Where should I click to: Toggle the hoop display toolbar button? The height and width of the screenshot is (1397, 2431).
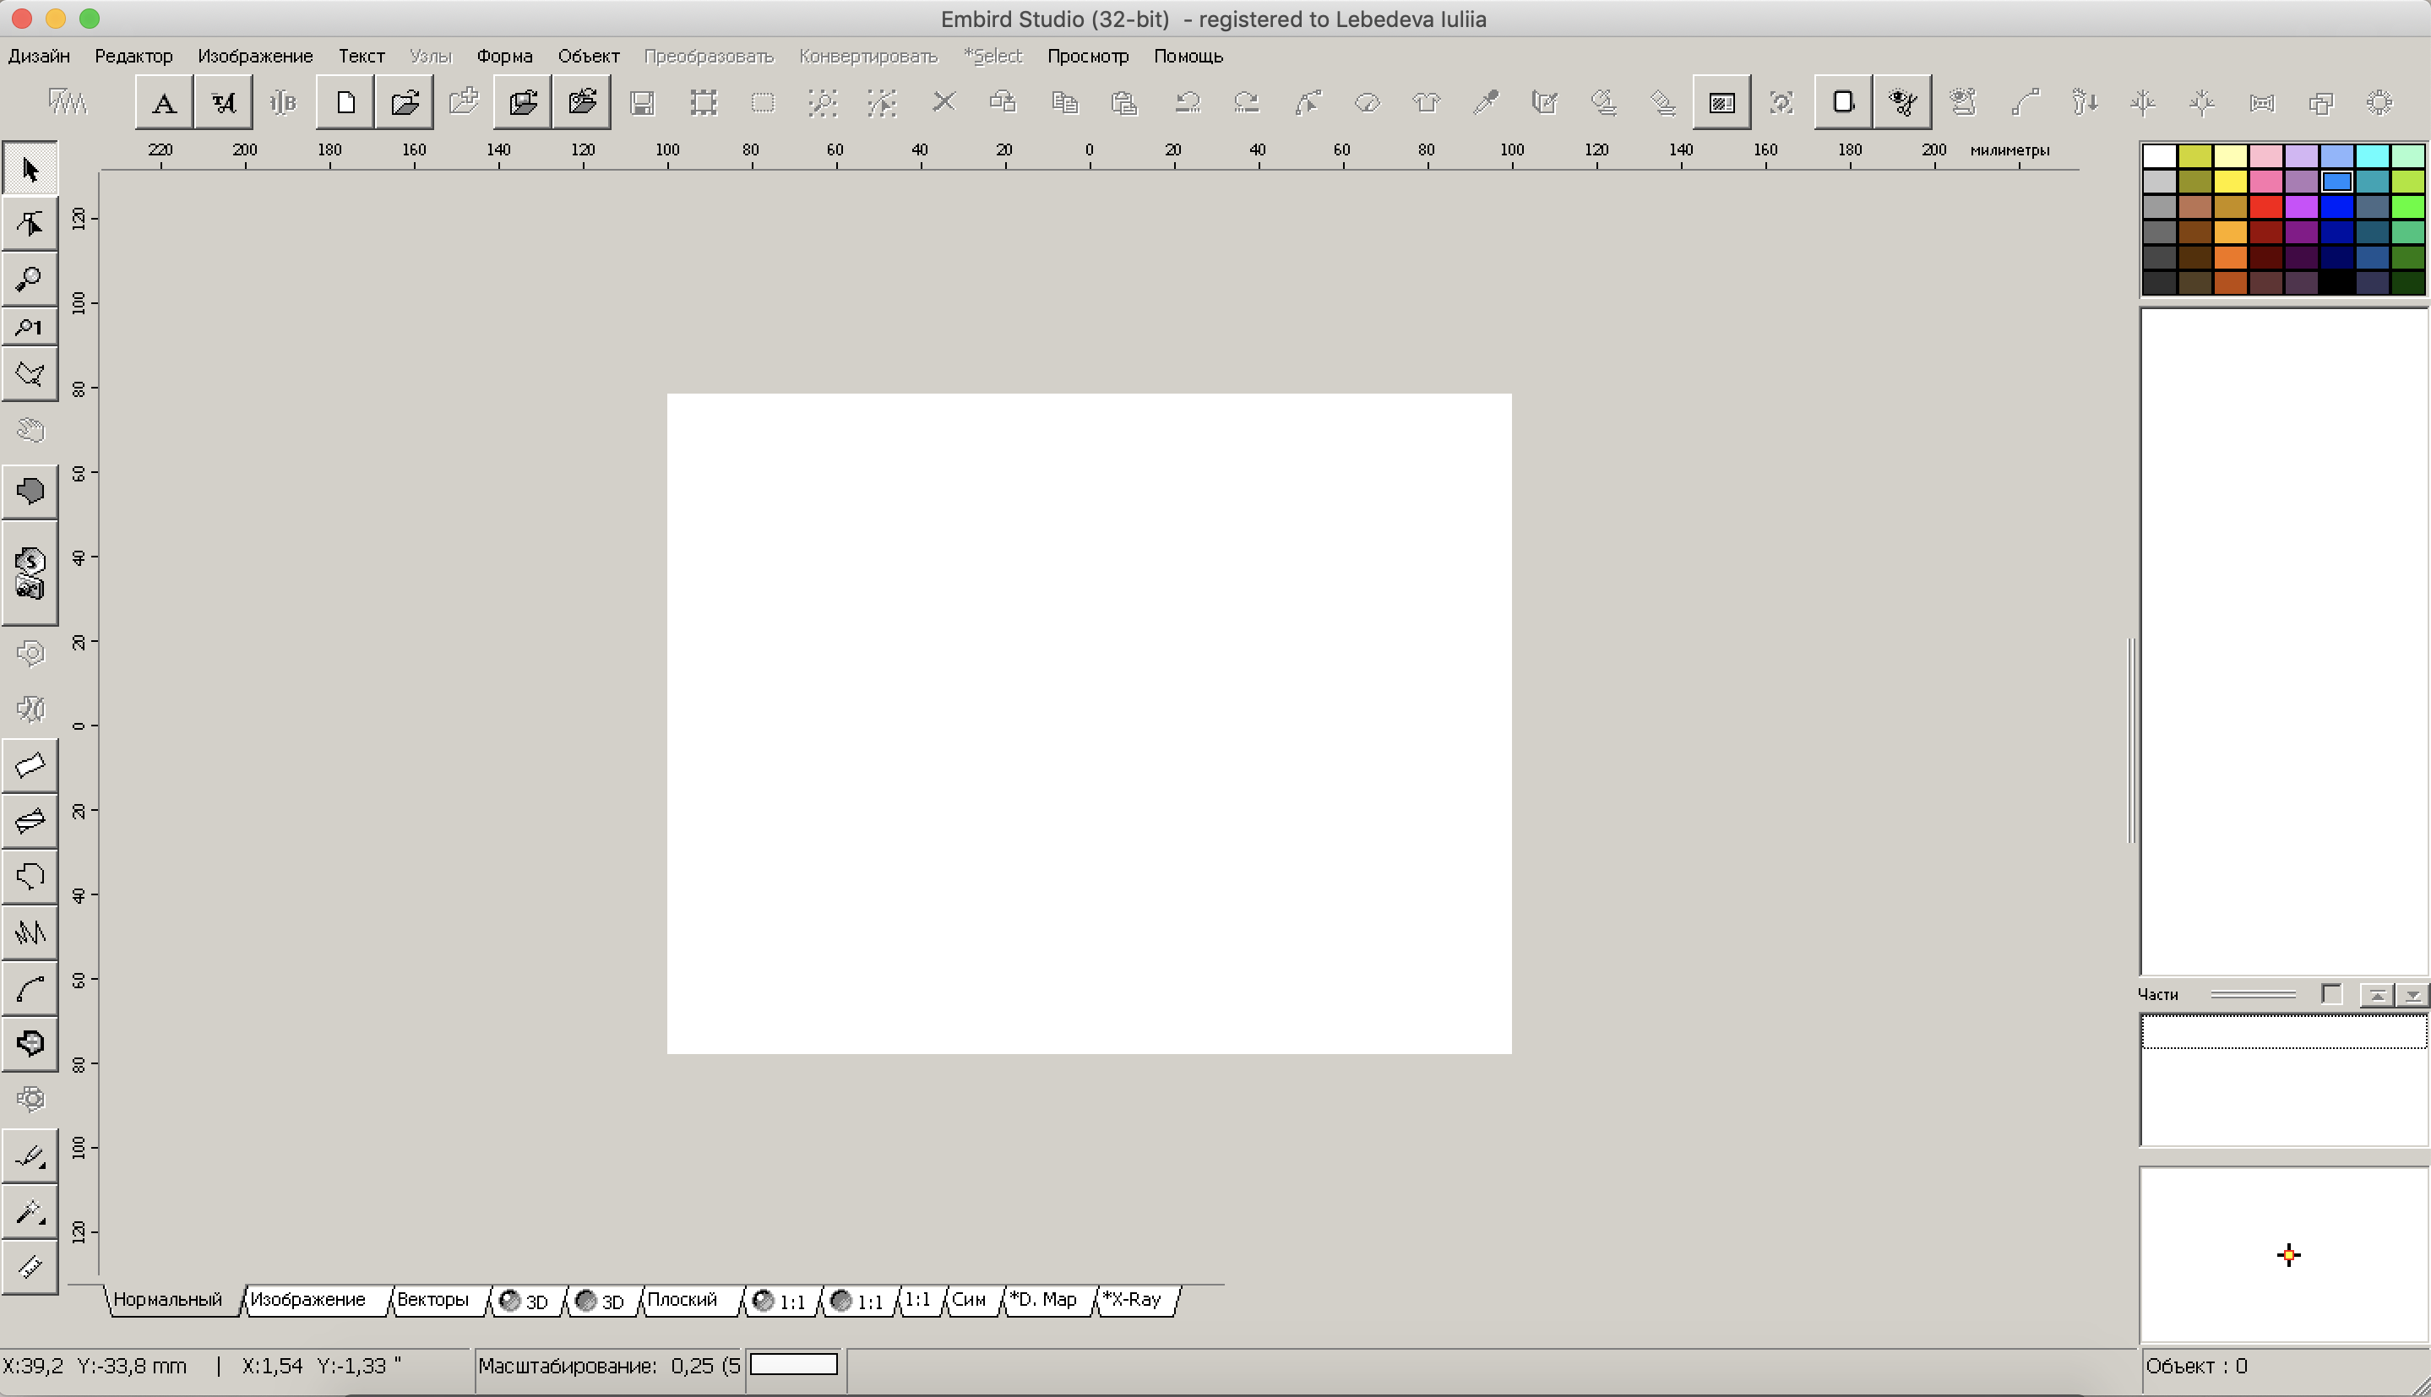click(1842, 103)
